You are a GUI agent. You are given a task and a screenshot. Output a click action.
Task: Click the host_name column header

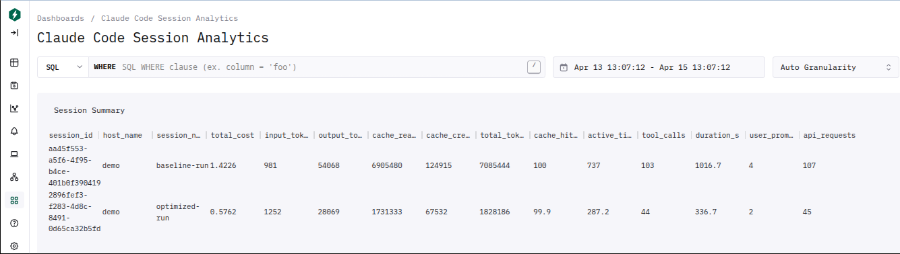tap(123, 135)
